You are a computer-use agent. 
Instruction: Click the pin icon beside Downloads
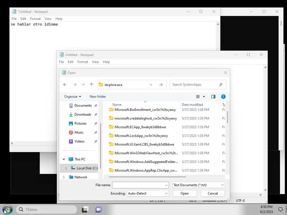(96, 114)
